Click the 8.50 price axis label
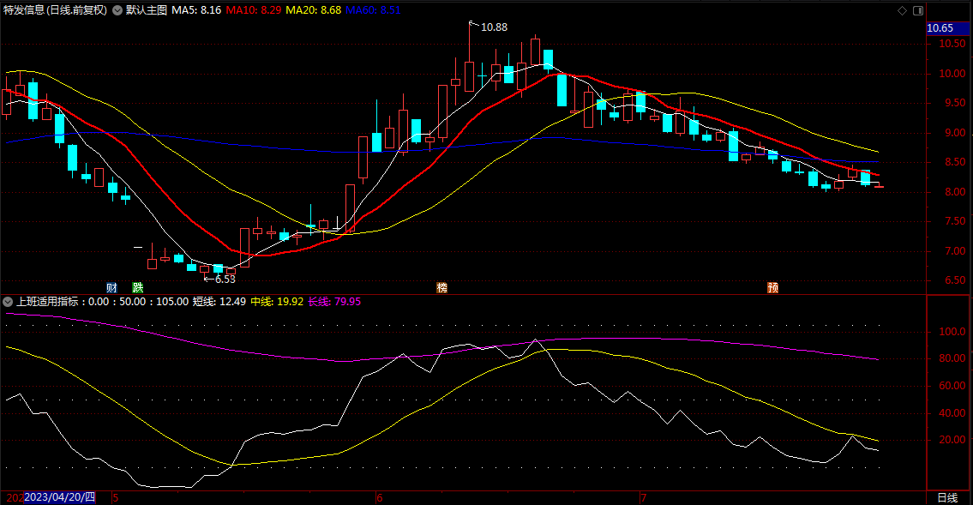The image size is (973, 505). [955, 163]
